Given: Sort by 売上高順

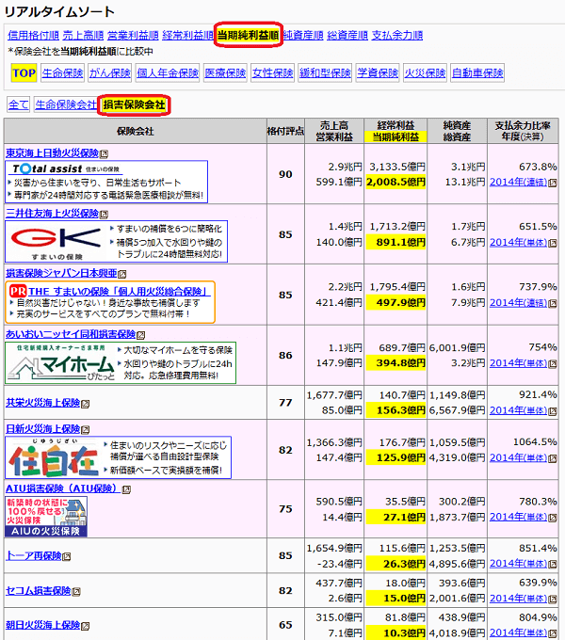Looking at the screenshot, I should [83, 36].
